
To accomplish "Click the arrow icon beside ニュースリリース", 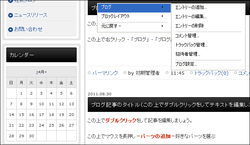I will (10, 15).
